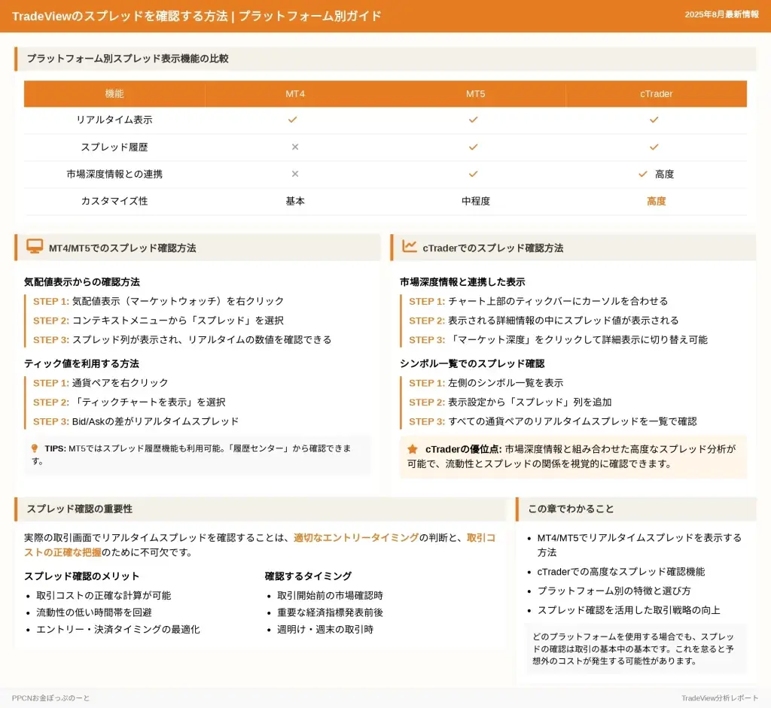Screen dimensions: 771x708
Task: Click the chart icon beside cTraderでのスプレッド確認方法
Action: pyautogui.click(x=410, y=247)
